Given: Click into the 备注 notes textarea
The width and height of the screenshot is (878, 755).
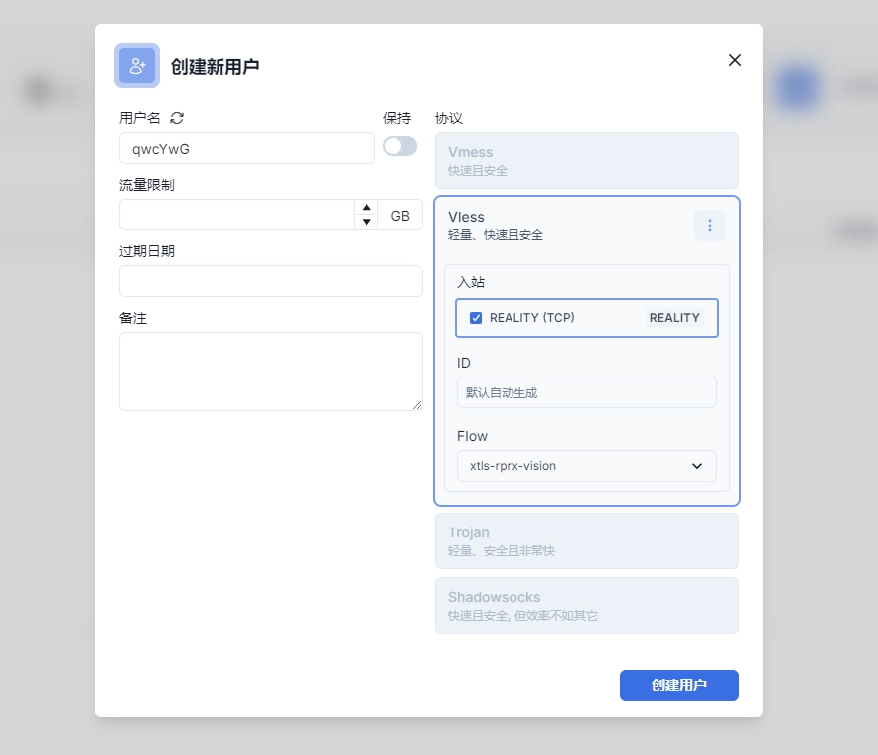Looking at the screenshot, I should tap(270, 371).
